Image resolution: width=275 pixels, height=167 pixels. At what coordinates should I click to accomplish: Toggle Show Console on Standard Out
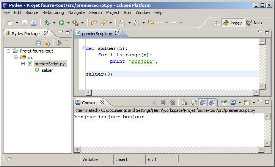(203, 102)
